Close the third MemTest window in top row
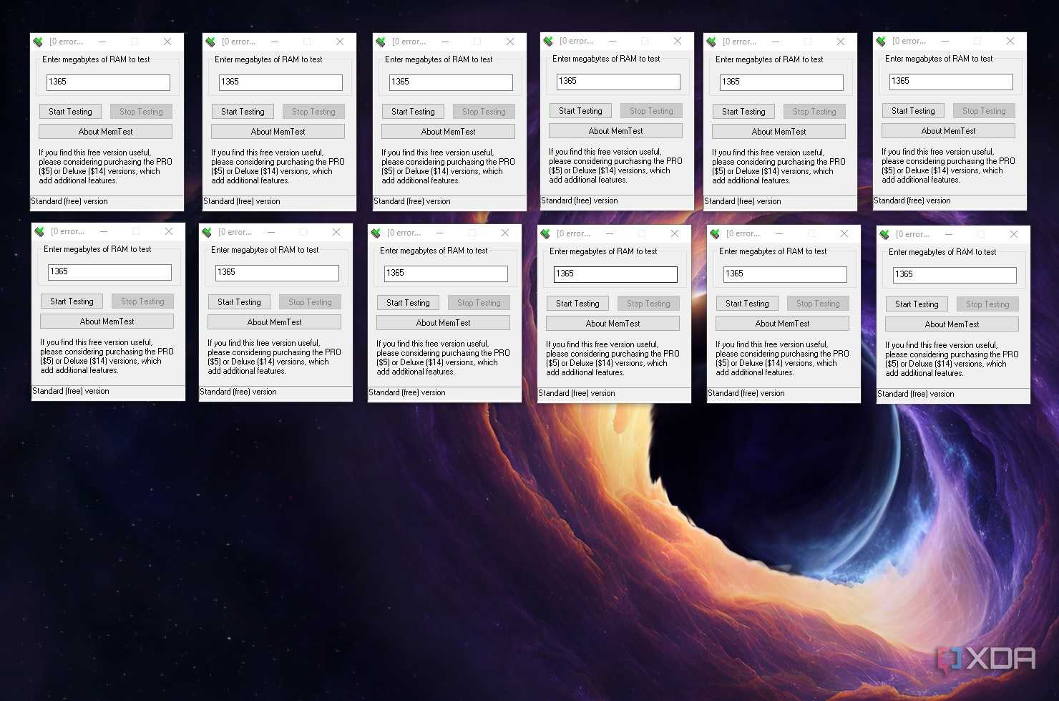 (x=510, y=42)
